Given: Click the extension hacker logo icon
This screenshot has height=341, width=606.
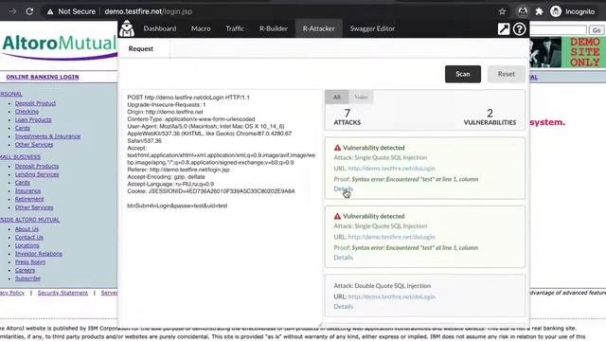Looking at the screenshot, I should click(127, 28).
